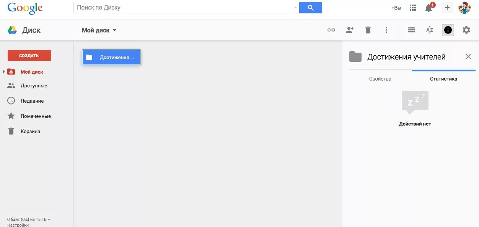Select the Статистика tab
Viewport: 479px width, 227px height.
pyautogui.click(x=443, y=79)
